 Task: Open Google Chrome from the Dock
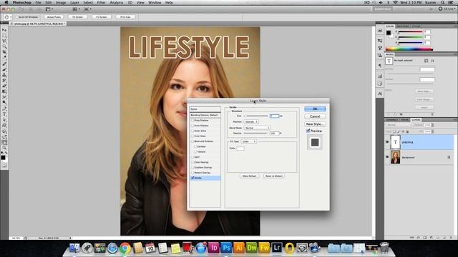pyautogui.click(x=125, y=248)
